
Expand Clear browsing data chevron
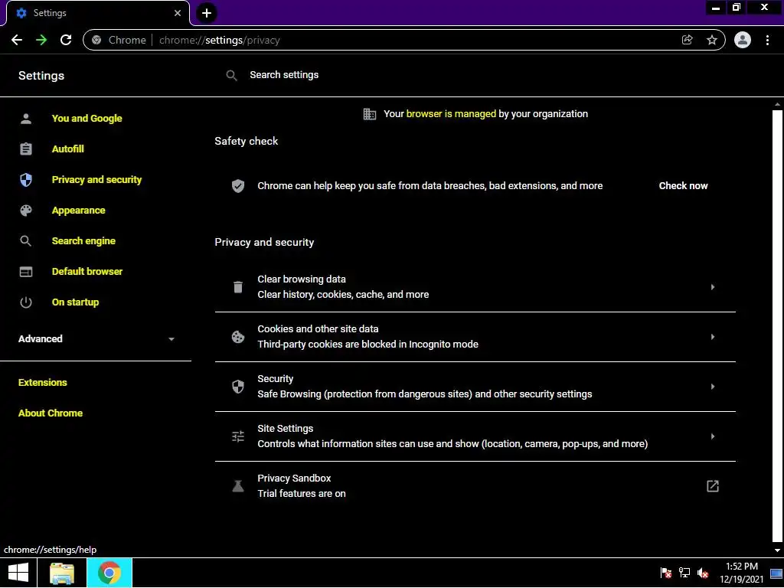pyautogui.click(x=713, y=287)
